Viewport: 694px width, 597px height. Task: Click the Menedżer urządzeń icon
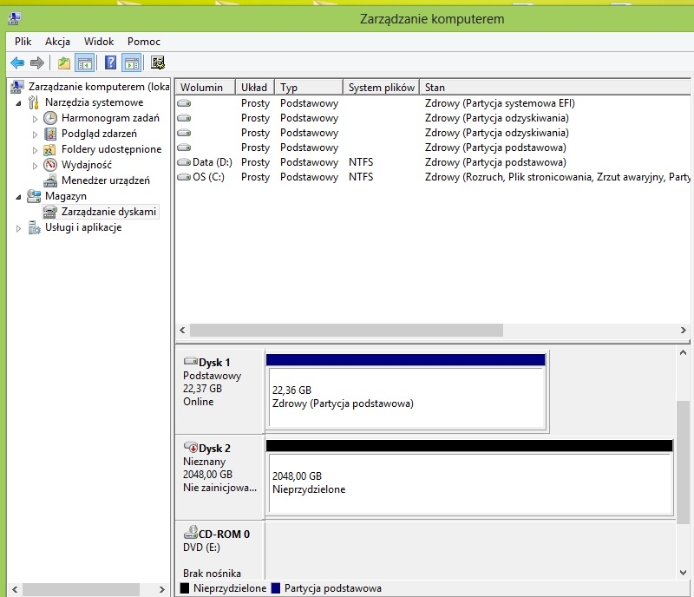pyautogui.click(x=50, y=180)
